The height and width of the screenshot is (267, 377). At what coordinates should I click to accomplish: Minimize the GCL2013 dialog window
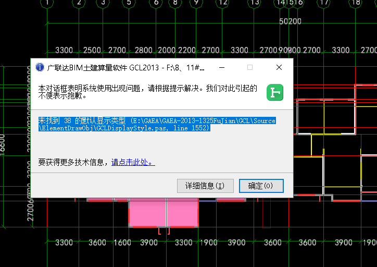(222, 67)
